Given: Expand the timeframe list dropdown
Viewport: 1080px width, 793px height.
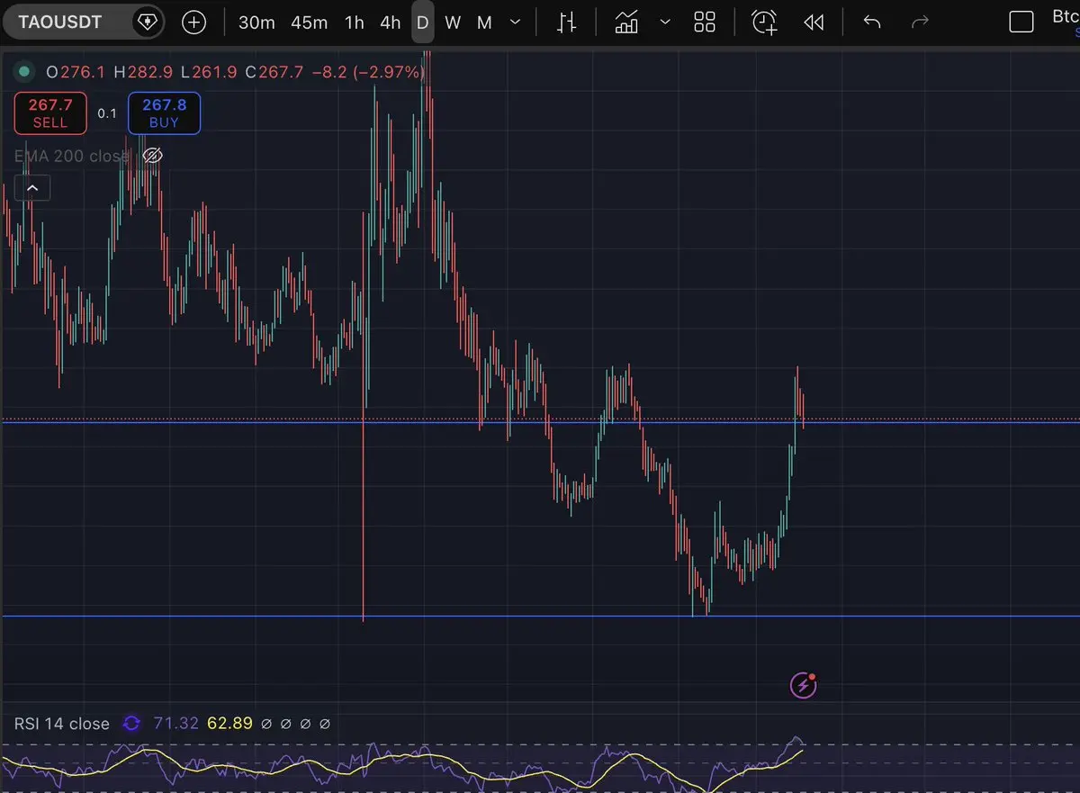Looking at the screenshot, I should (x=515, y=23).
